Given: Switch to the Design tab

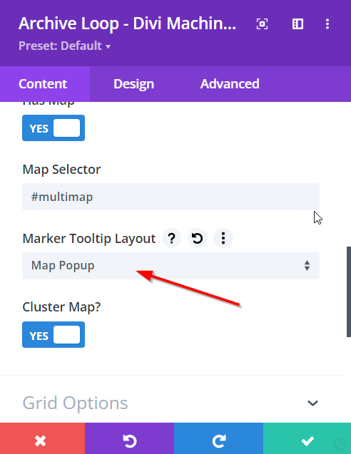Looking at the screenshot, I should click(x=133, y=84).
